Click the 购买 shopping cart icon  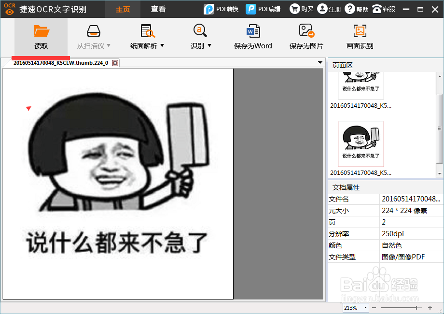pyautogui.click(x=295, y=9)
